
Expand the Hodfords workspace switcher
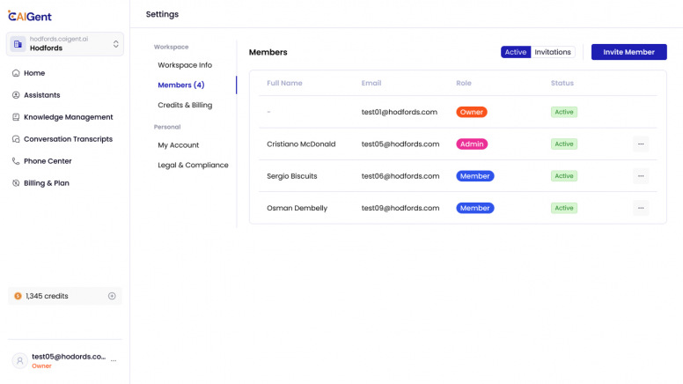[115, 44]
